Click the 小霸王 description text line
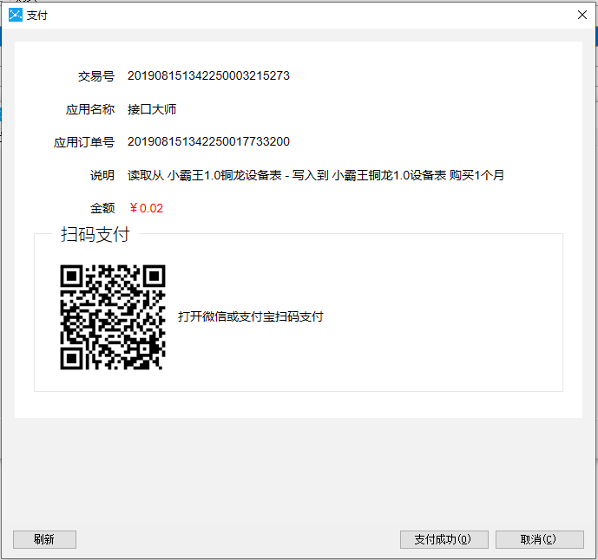 tap(315, 175)
